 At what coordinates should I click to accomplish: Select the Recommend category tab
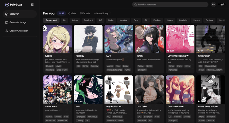[x=51, y=20]
